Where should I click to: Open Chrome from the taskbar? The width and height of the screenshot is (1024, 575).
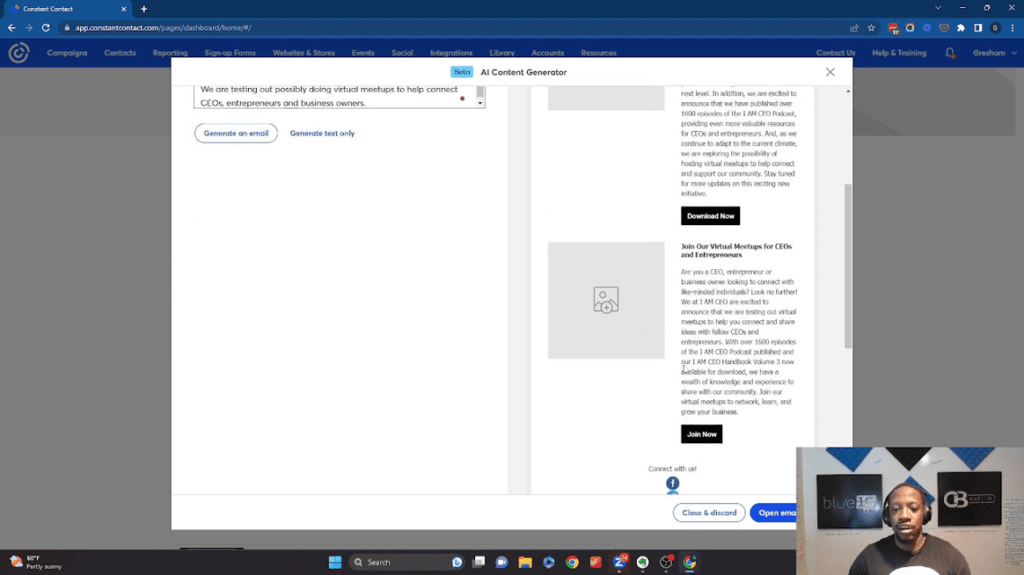pyautogui.click(x=571, y=562)
